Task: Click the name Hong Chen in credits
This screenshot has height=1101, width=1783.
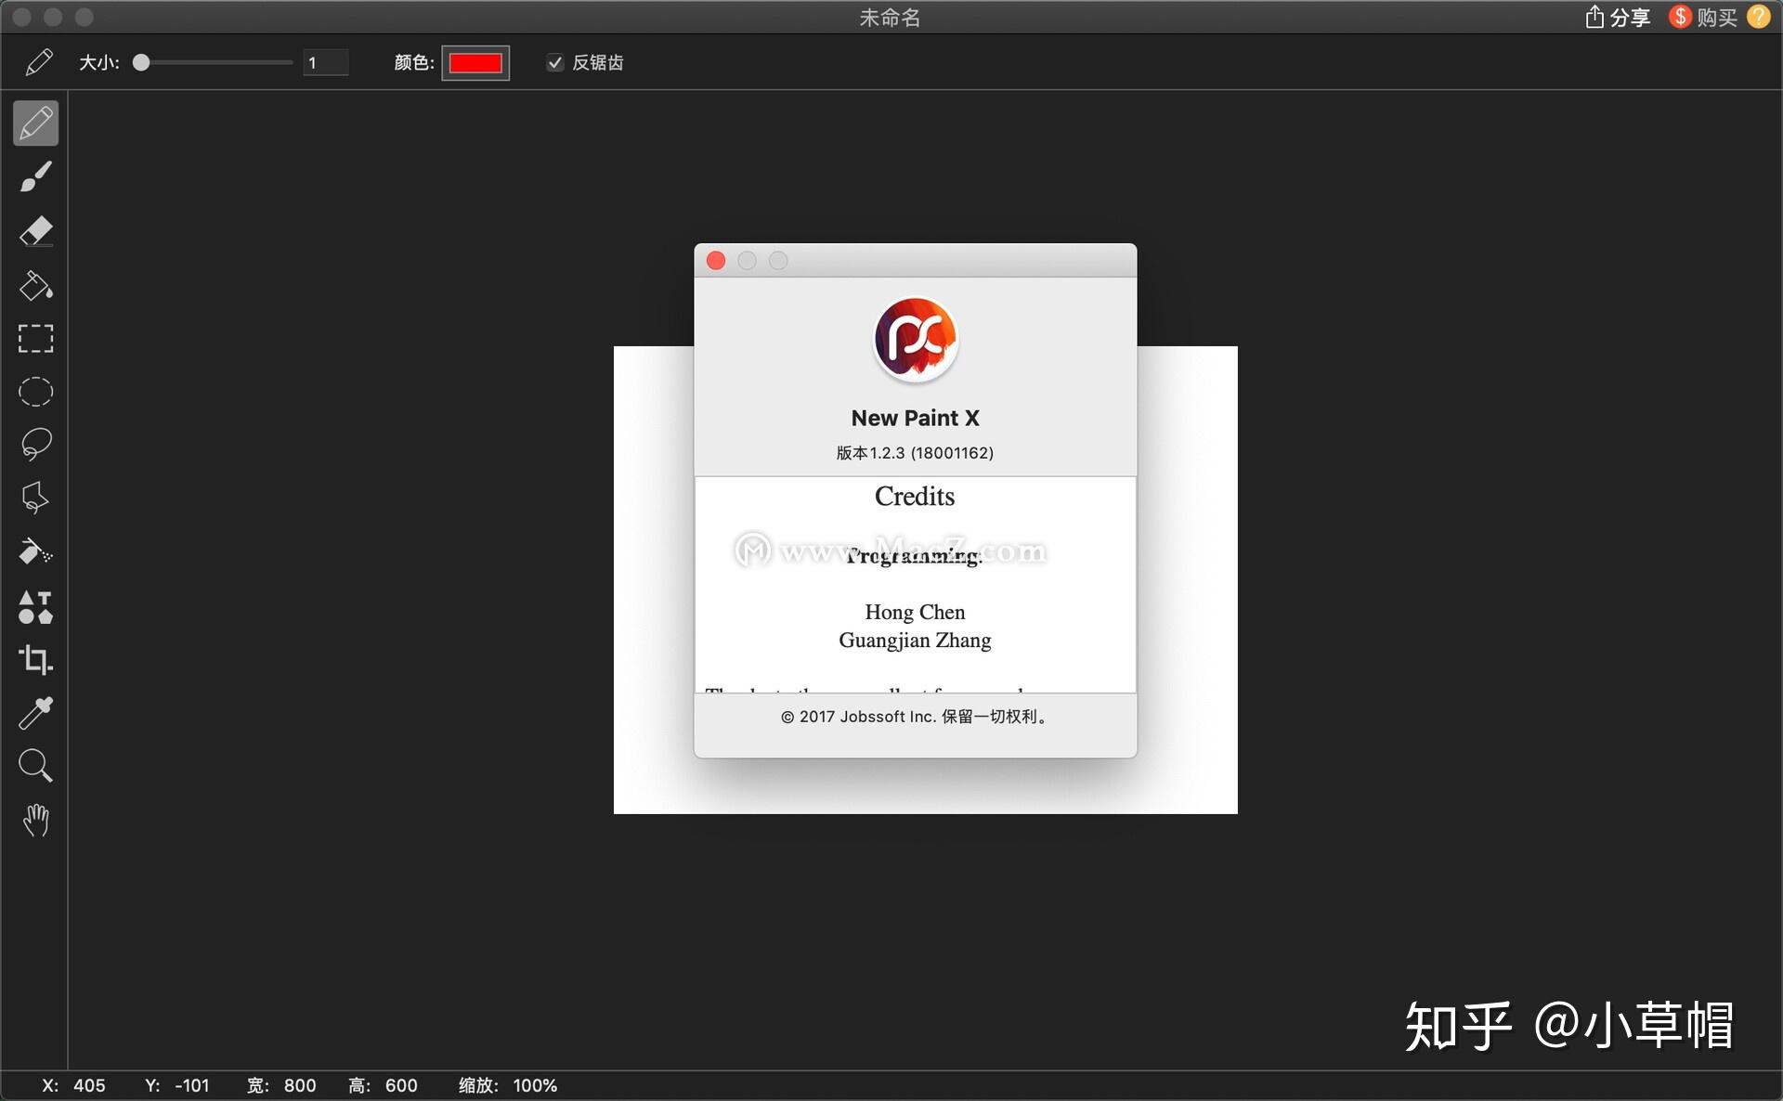Action: pos(915,612)
